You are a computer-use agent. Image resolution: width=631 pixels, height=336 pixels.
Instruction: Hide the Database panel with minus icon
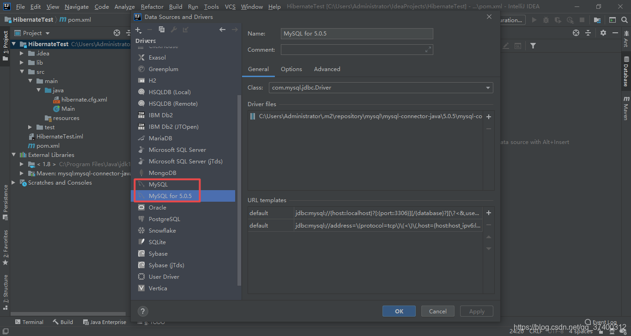615,33
